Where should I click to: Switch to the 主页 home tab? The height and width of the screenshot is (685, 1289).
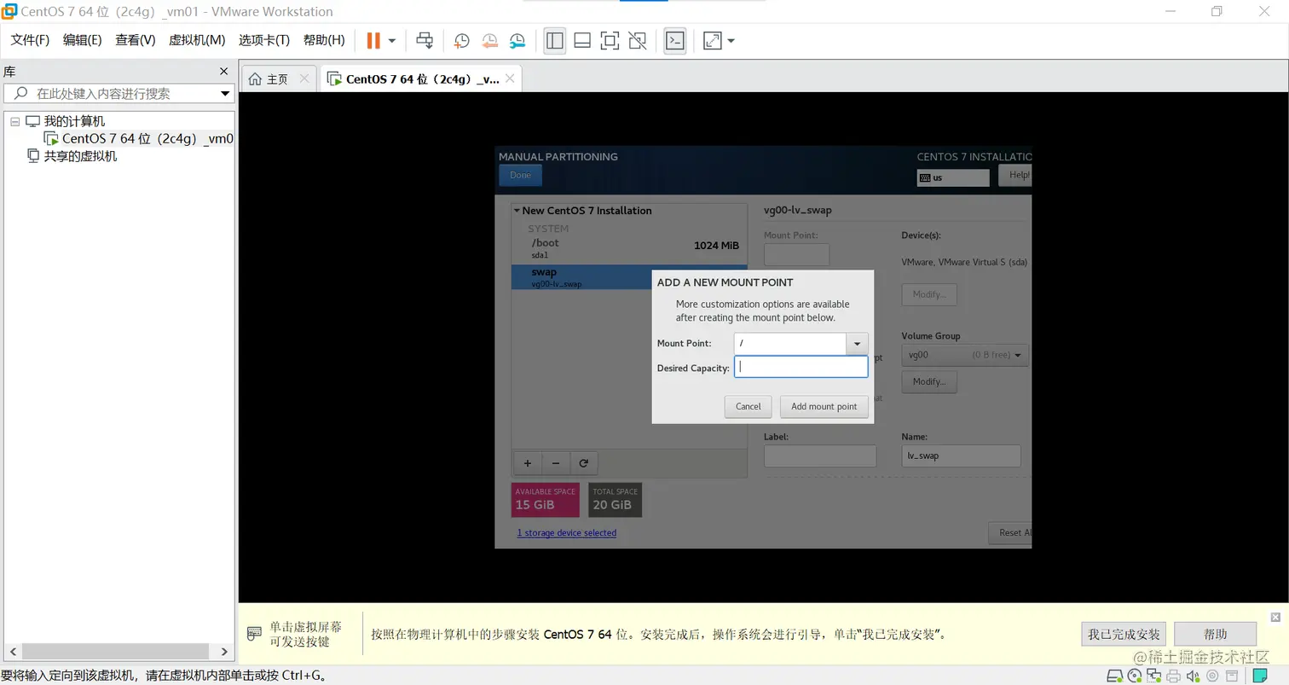click(269, 79)
